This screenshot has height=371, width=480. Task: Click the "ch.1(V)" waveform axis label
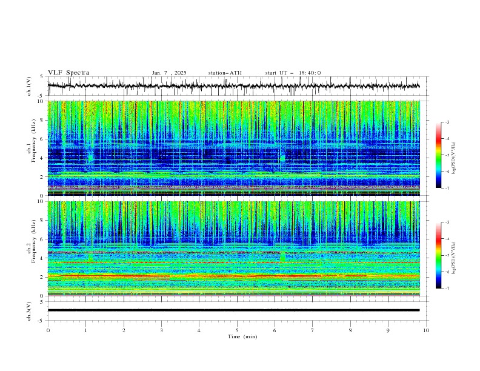point(29,86)
